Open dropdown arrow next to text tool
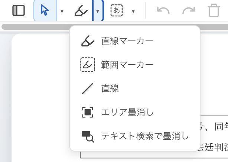Viewport: 228px width, 162px height. click(133, 12)
